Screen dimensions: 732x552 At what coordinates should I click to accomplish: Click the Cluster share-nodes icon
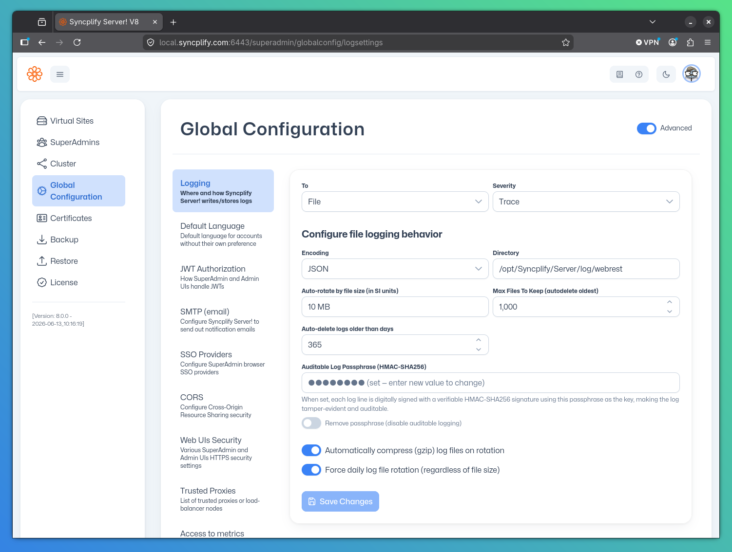42,164
